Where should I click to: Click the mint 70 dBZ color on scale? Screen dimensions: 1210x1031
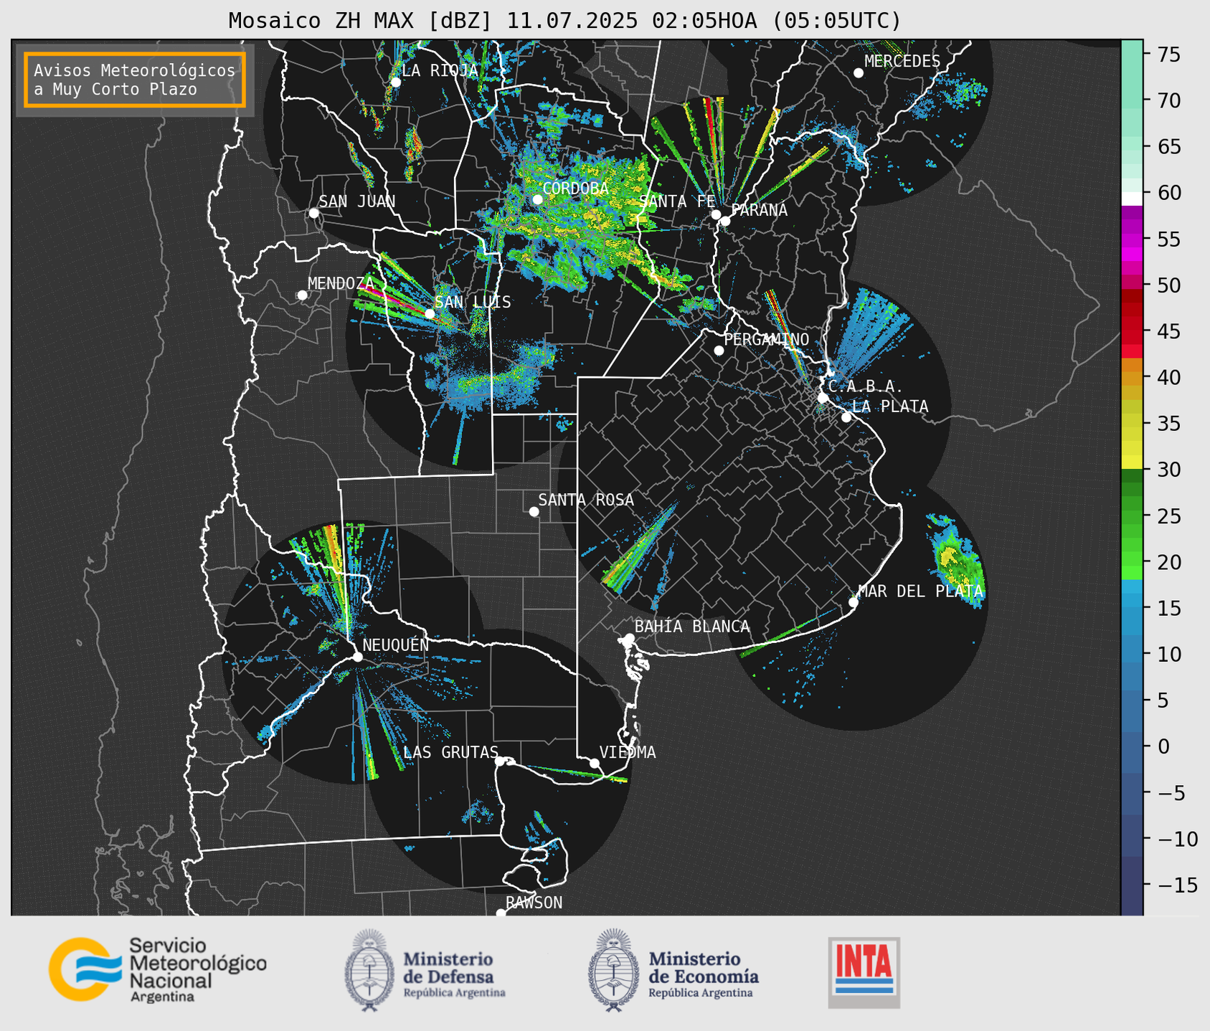1132,100
